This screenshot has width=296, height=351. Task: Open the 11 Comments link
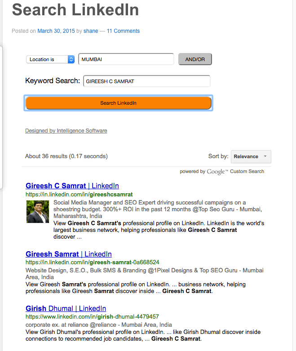(123, 31)
